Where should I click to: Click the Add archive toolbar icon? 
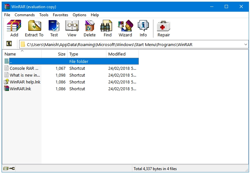point(14,28)
